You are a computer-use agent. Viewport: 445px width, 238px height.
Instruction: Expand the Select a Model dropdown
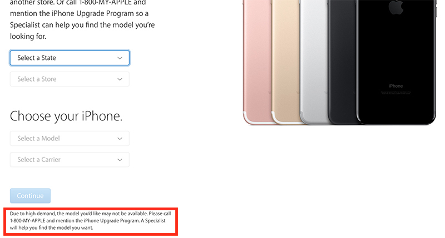click(70, 138)
